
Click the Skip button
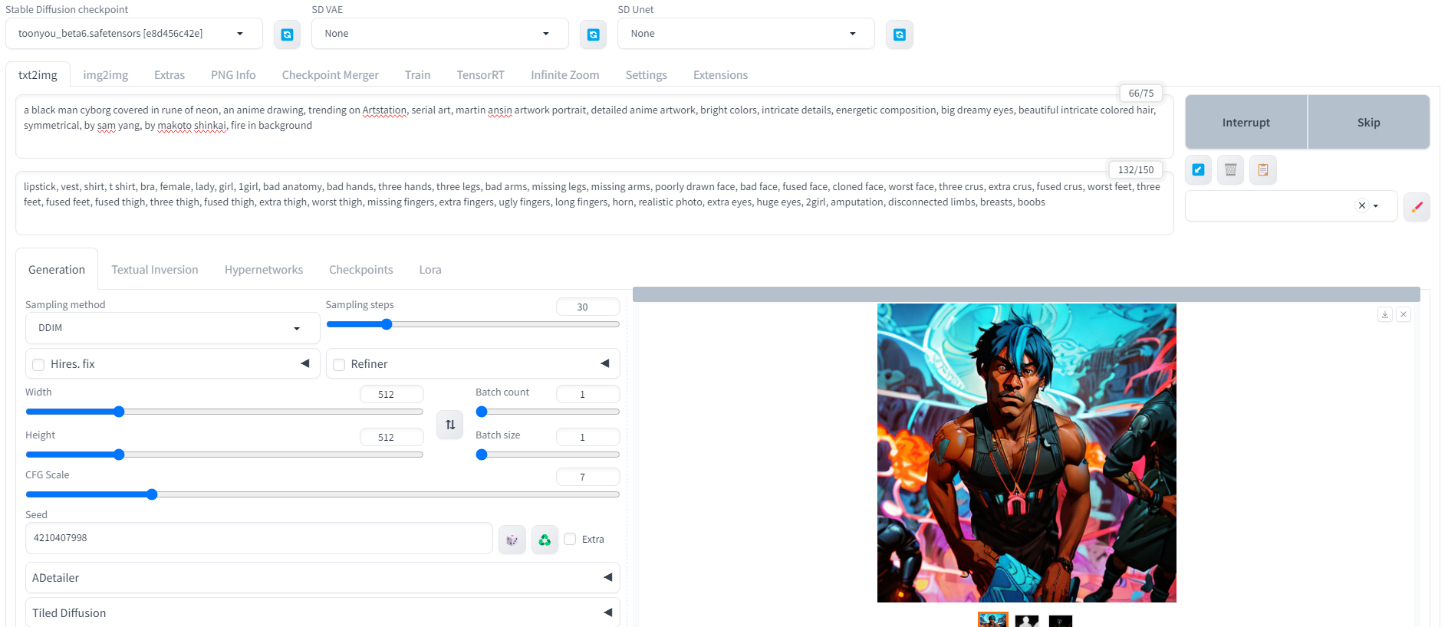coord(1369,123)
